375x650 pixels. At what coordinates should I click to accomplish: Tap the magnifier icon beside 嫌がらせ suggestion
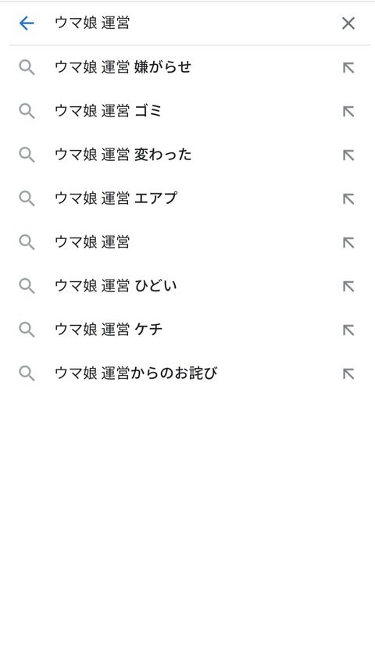coord(27,67)
